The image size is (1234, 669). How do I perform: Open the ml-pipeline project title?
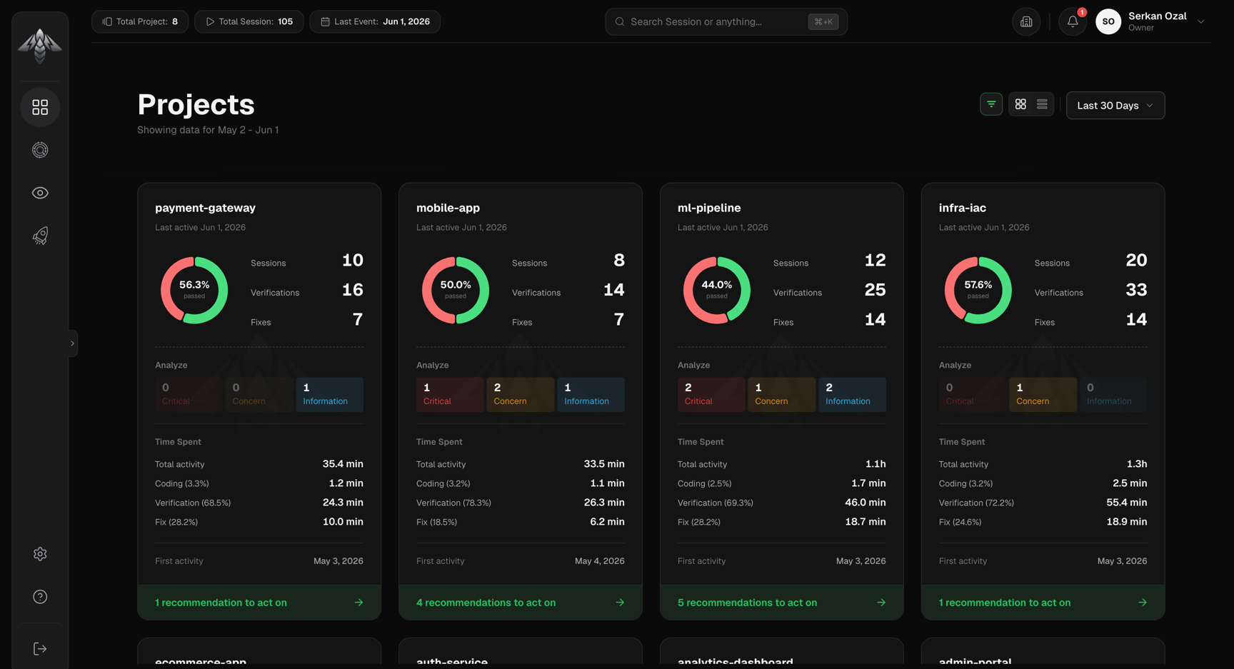(709, 208)
